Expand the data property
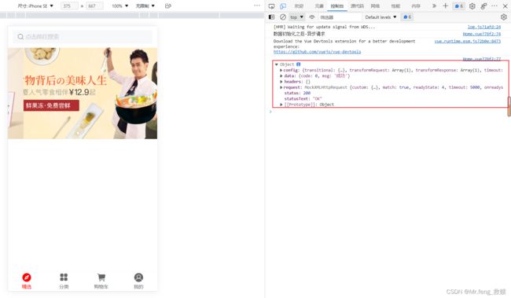This screenshot has height=298, width=511. tap(281, 76)
